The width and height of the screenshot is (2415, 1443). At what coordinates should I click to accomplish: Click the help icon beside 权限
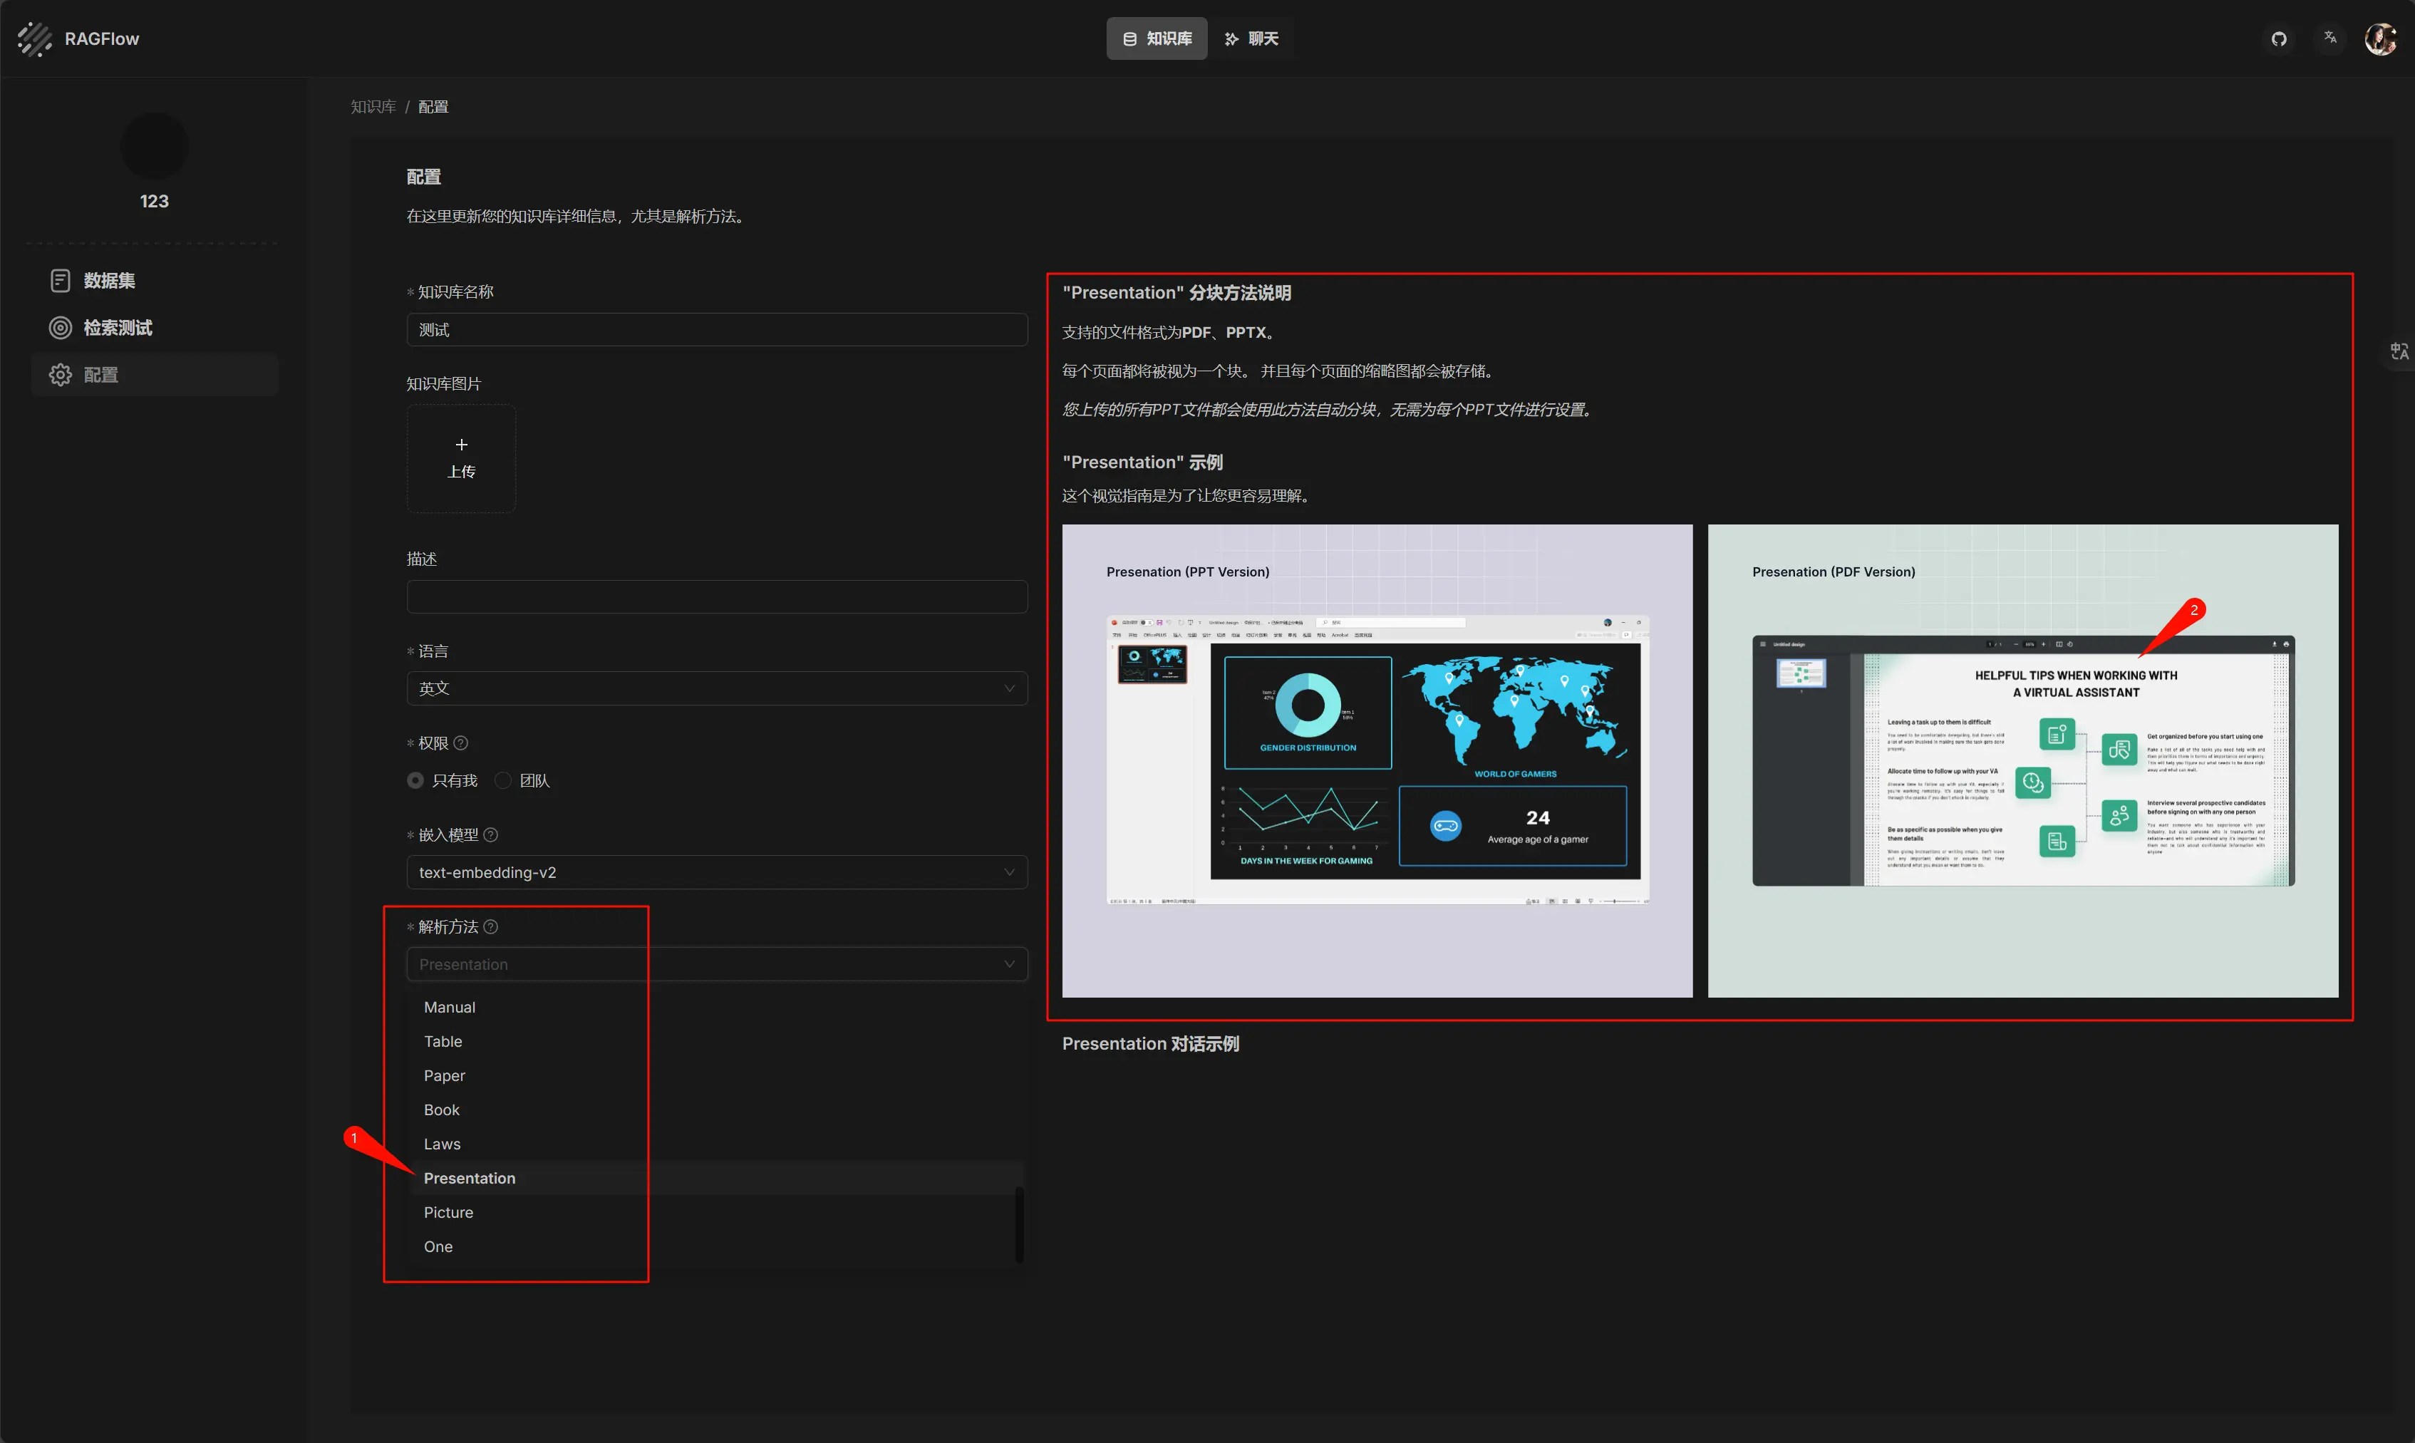[x=461, y=743]
